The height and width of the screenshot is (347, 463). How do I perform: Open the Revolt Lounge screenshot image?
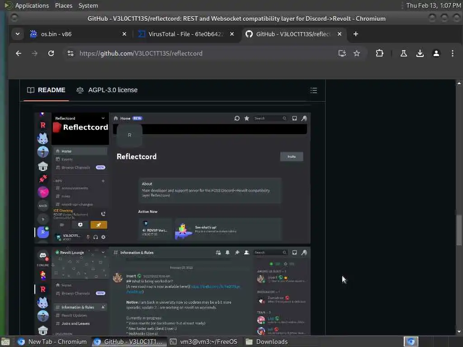pyautogui.click(x=172, y=291)
